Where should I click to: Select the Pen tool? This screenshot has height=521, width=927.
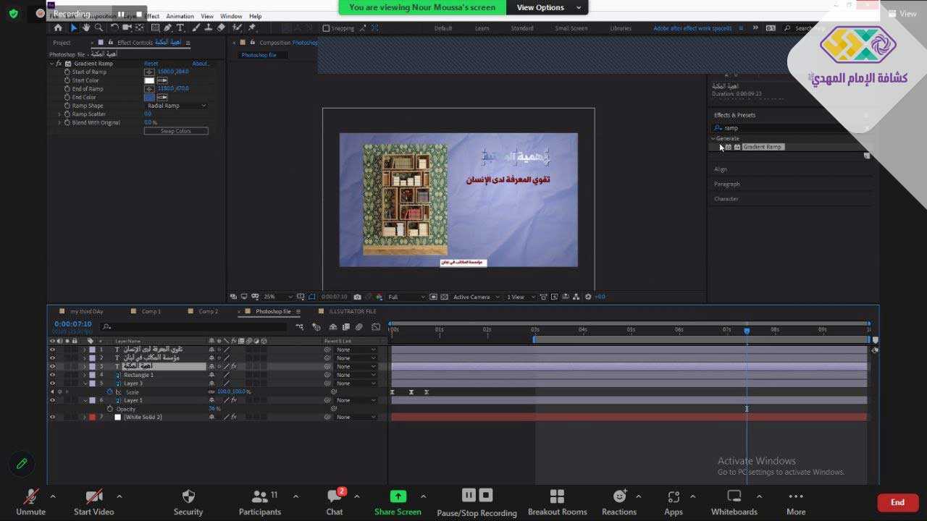pos(167,28)
